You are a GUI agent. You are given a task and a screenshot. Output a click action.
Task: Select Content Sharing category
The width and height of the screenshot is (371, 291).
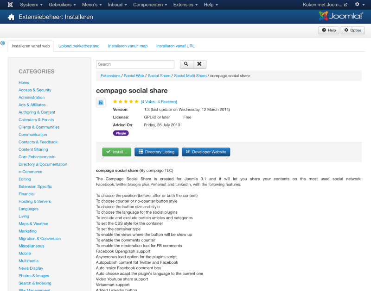(x=33, y=149)
